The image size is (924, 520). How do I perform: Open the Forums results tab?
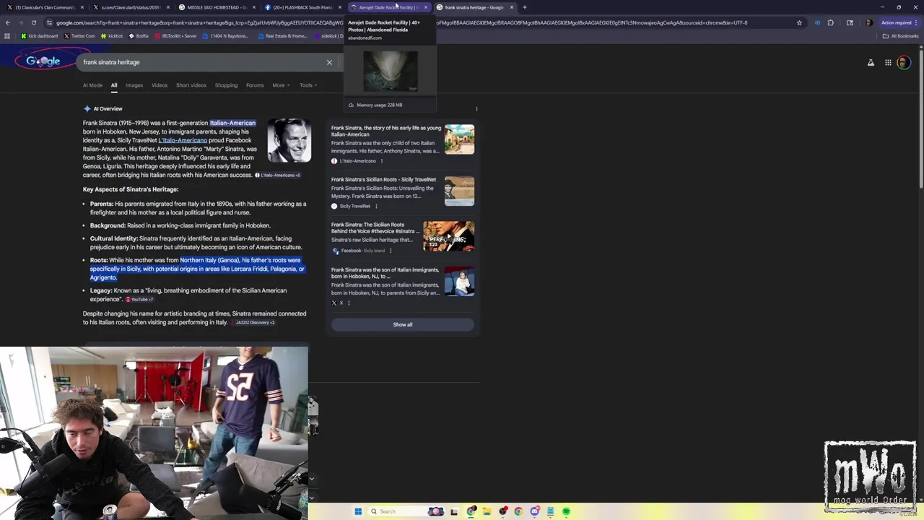click(255, 85)
